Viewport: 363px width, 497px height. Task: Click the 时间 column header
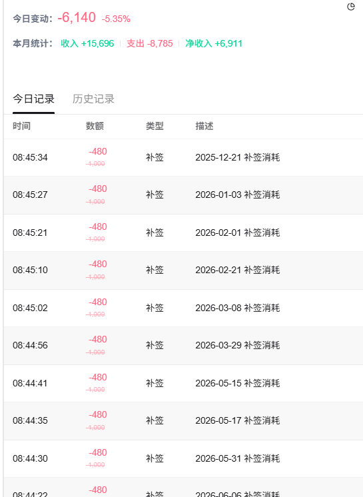point(21,126)
